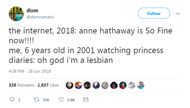Expand the tweet options chevron
The image size is (190, 108).
pos(178,13)
